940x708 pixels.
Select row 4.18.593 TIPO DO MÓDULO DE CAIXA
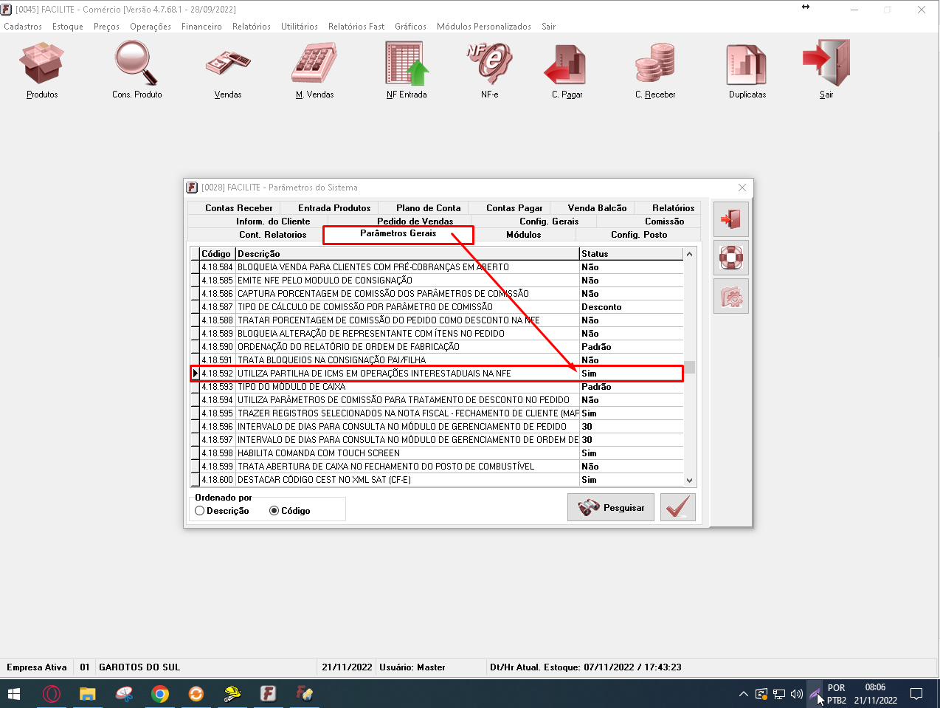[x=437, y=387]
